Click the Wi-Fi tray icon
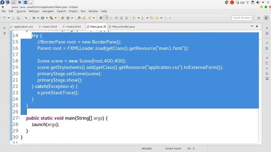The image size is (271, 152). pyautogui.click(x=248, y=3)
